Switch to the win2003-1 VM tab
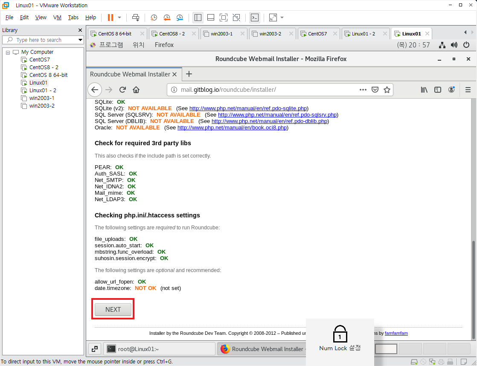 [222, 34]
